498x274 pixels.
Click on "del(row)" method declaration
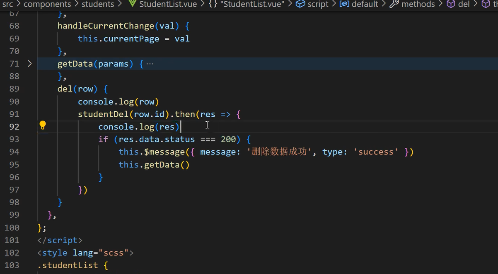77,89
